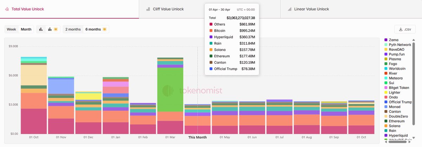Click the Zama purple legend swatch

point(386,40)
